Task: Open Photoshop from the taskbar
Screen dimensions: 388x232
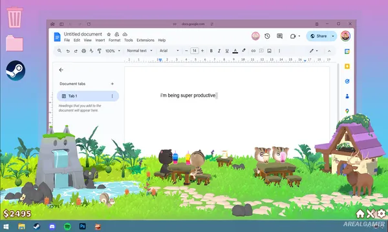Action: (82, 226)
